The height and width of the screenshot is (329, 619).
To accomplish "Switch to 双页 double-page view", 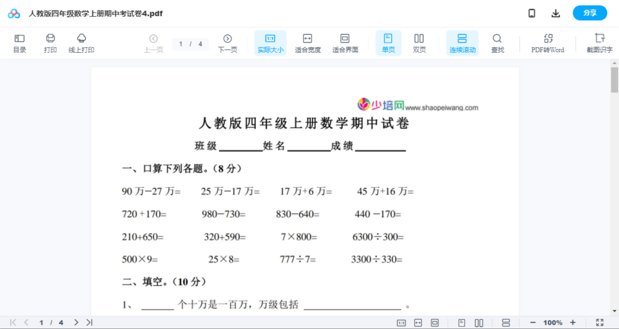I will (419, 43).
